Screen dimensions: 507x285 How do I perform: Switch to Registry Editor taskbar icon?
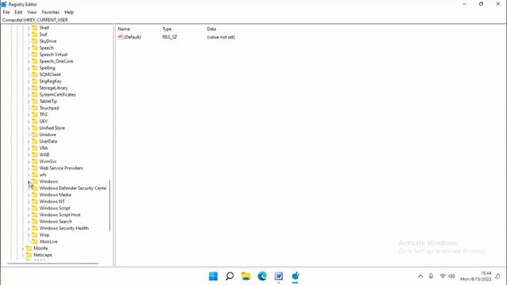(295, 276)
